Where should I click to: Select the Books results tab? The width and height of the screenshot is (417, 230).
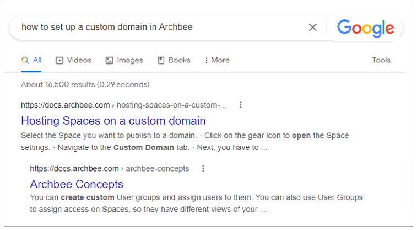179,60
